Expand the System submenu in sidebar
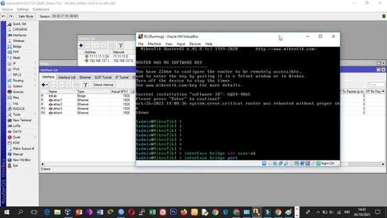The image size is (387, 218). 18,86
